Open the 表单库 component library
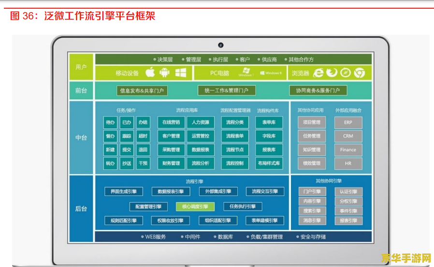 pyautogui.click(x=269, y=123)
